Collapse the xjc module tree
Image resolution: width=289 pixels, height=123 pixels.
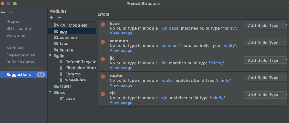[50, 92]
